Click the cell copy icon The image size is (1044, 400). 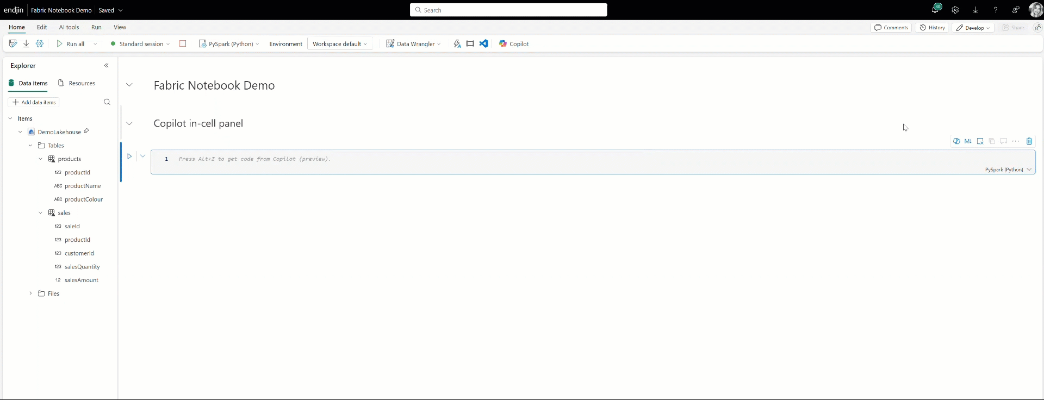click(x=992, y=141)
